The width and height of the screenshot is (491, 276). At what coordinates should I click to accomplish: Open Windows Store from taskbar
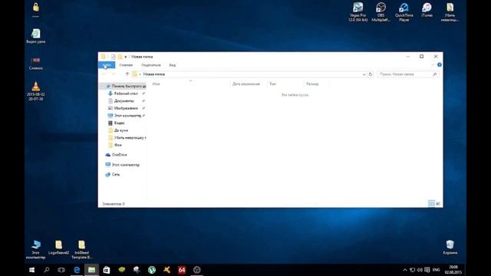click(107, 270)
